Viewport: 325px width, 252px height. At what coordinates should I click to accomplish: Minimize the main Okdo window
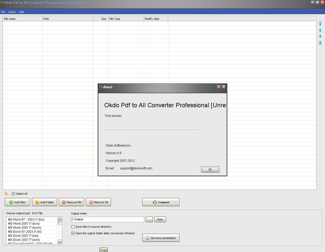(313, 2)
